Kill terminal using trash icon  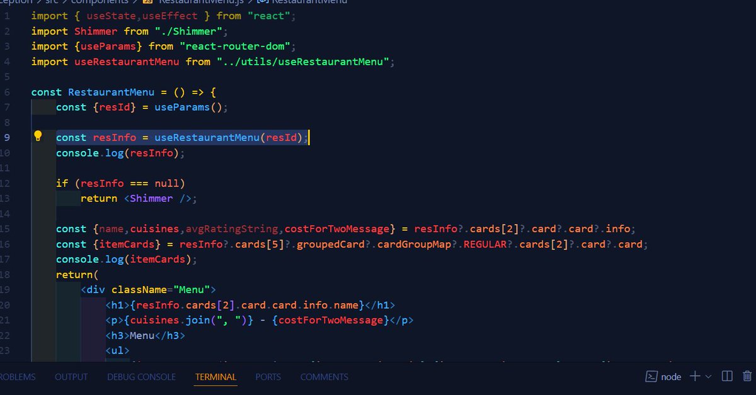point(748,376)
